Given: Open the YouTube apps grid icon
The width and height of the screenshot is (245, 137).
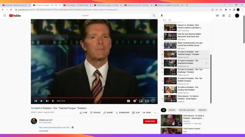Looking at the screenshot, I should pyautogui.click(x=224, y=16).
